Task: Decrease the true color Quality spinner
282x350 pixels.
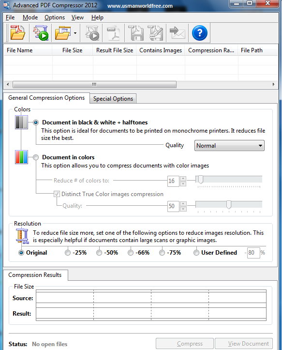Action: 183,209
